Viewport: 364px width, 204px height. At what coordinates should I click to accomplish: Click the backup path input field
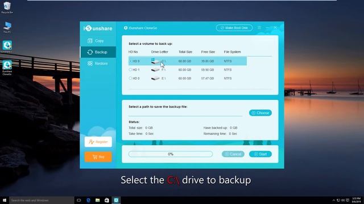tap(185, 113)
